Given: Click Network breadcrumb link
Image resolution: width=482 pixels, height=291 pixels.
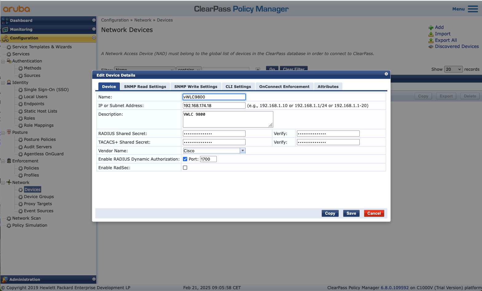Looking at the screenshot, I should tap(143, 20).
